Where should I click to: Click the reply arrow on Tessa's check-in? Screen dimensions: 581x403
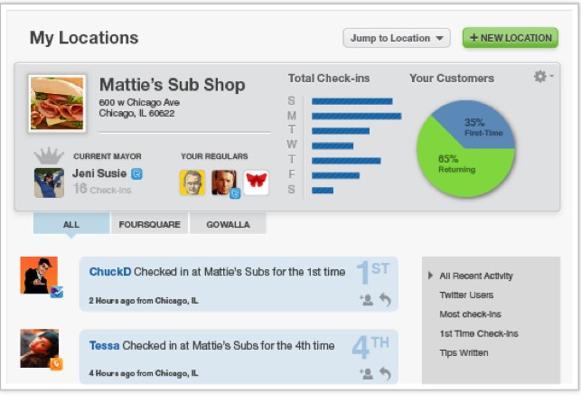[386, 372]
